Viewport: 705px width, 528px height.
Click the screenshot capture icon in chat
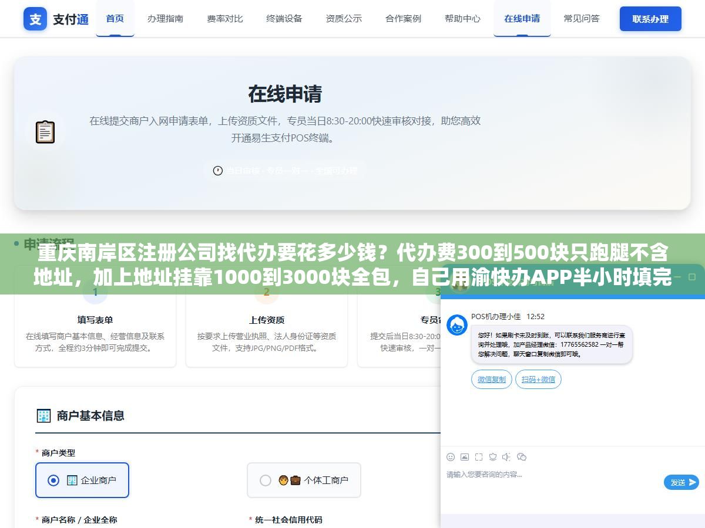coord(479,457)
